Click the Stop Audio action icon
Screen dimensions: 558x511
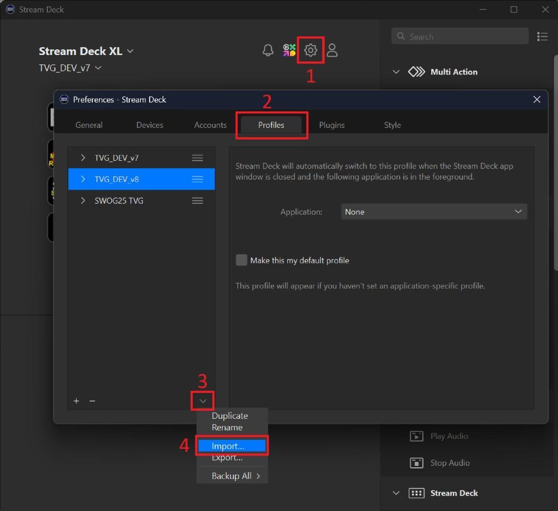(x=416, y=463)
